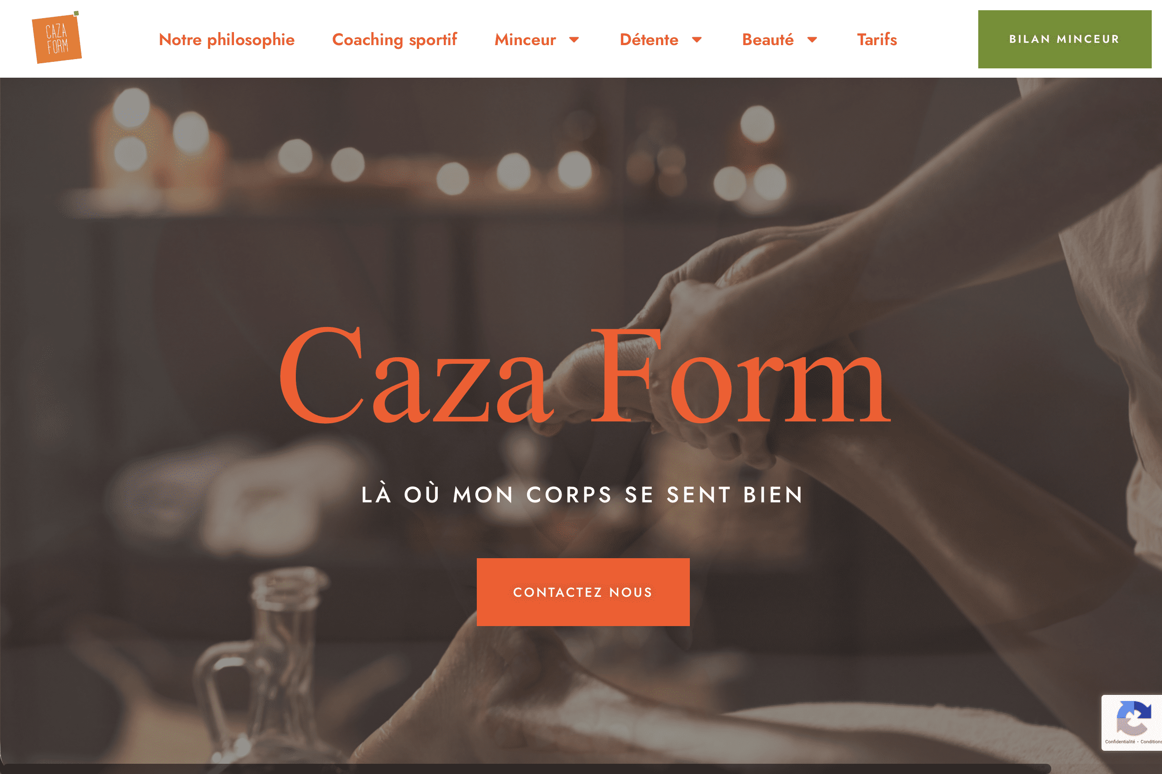1162x774 pixels.
Task: Open Notre philosophie menu item
Action: pos(227,40)
